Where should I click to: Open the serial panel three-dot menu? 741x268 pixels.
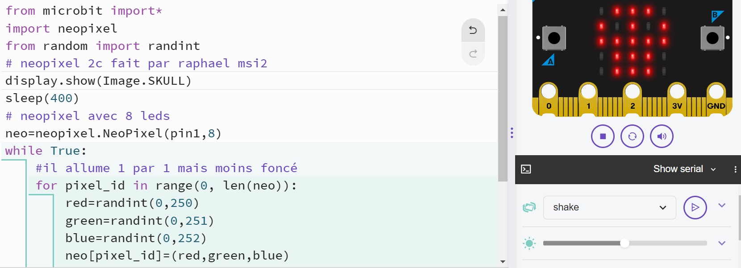(x=735, y=169)
